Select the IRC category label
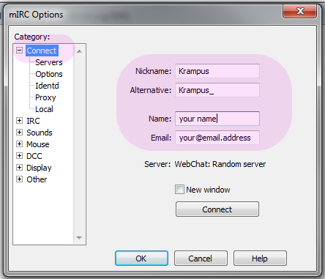Viewport: 325px width, 279px height. pyautogui.click(x=33, y=121)
